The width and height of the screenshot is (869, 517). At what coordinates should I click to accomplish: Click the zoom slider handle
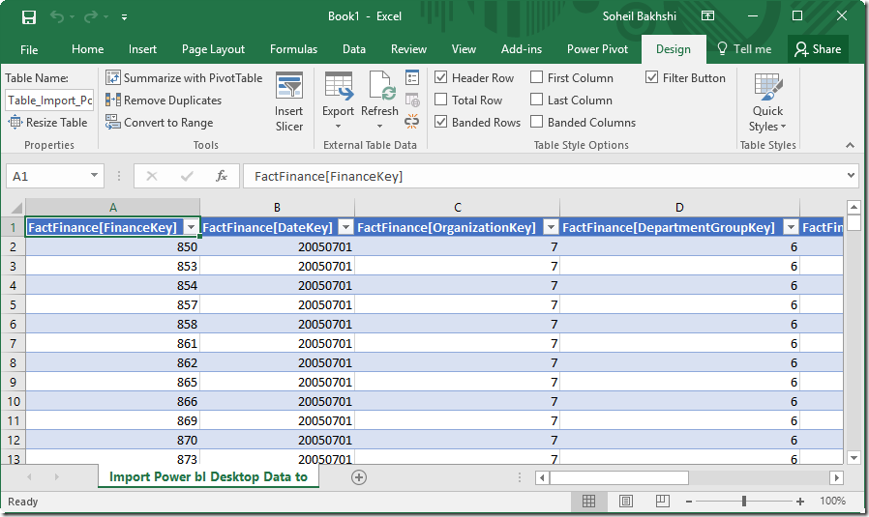pos(744,501)
